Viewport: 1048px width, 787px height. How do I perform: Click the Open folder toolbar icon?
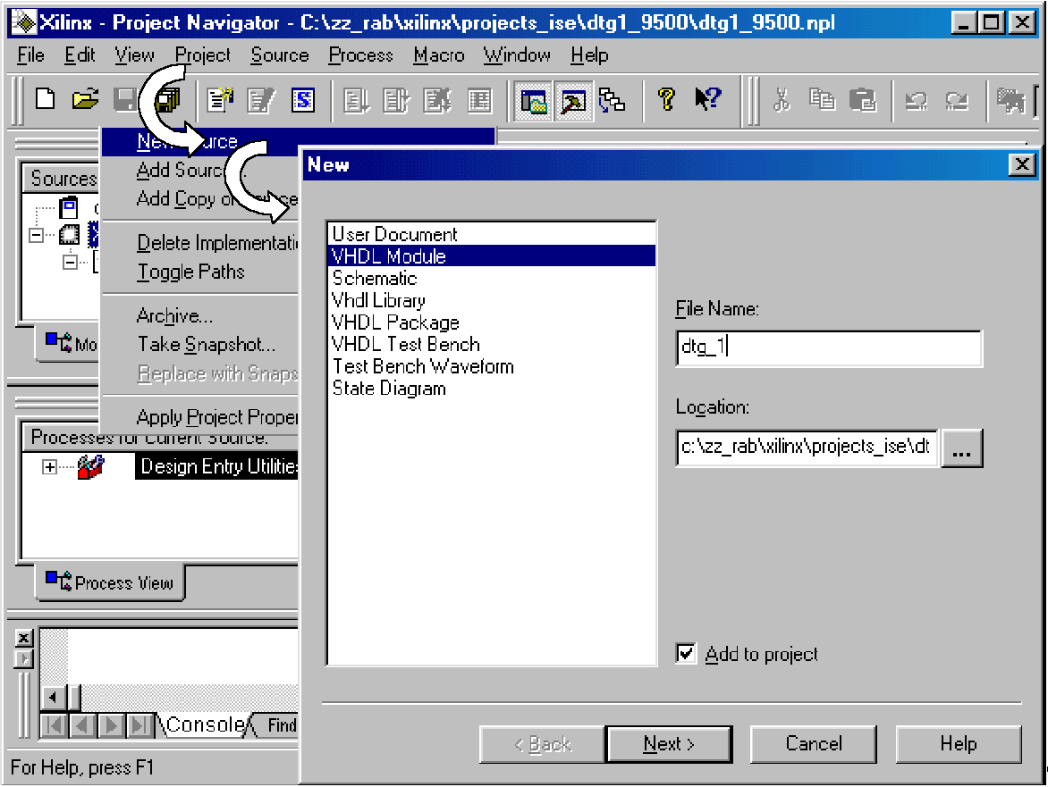click(x=85, y=100)
